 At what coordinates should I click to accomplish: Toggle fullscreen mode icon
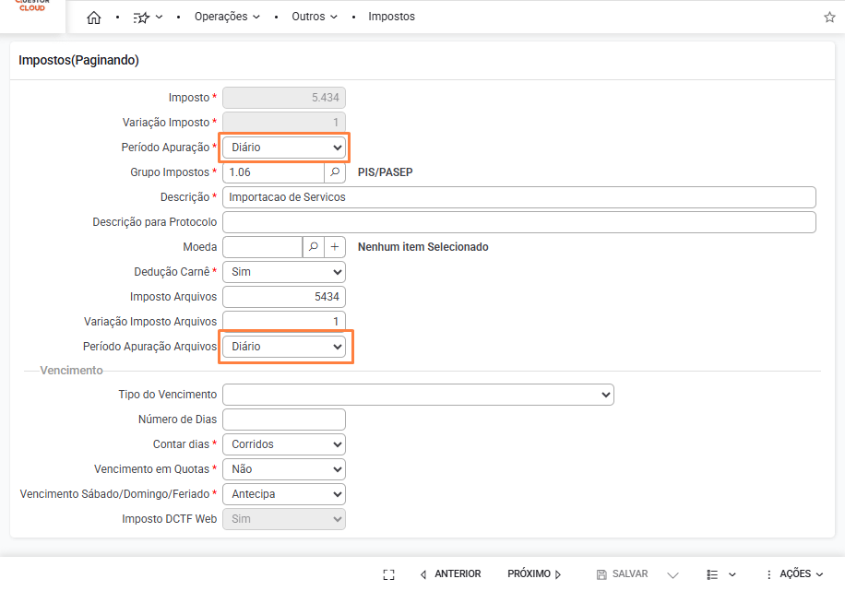pyautogui.click(x=388, y=574)
